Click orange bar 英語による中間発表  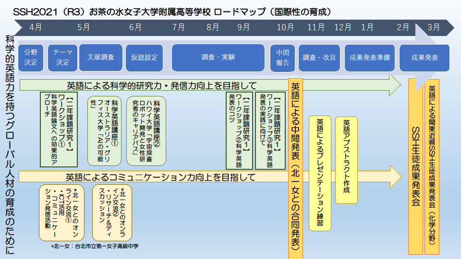pos(295,168)
